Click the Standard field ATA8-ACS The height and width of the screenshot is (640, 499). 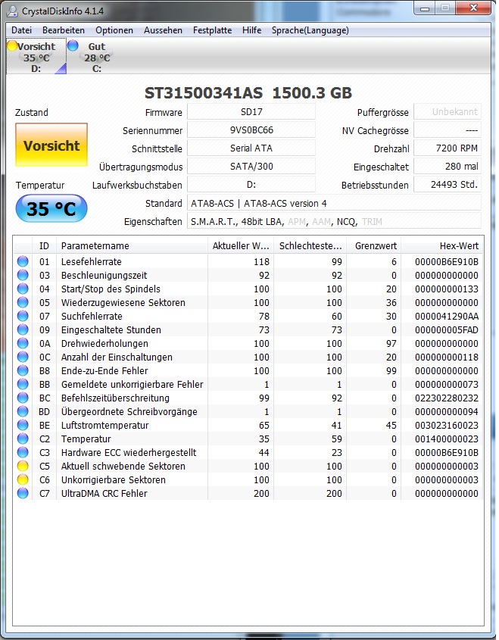pyautogui.click(x=334, y=203)
